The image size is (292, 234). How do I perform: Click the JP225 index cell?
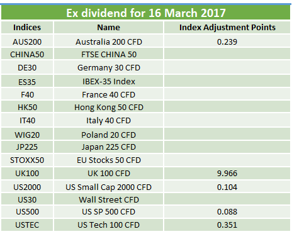(27, 147)
